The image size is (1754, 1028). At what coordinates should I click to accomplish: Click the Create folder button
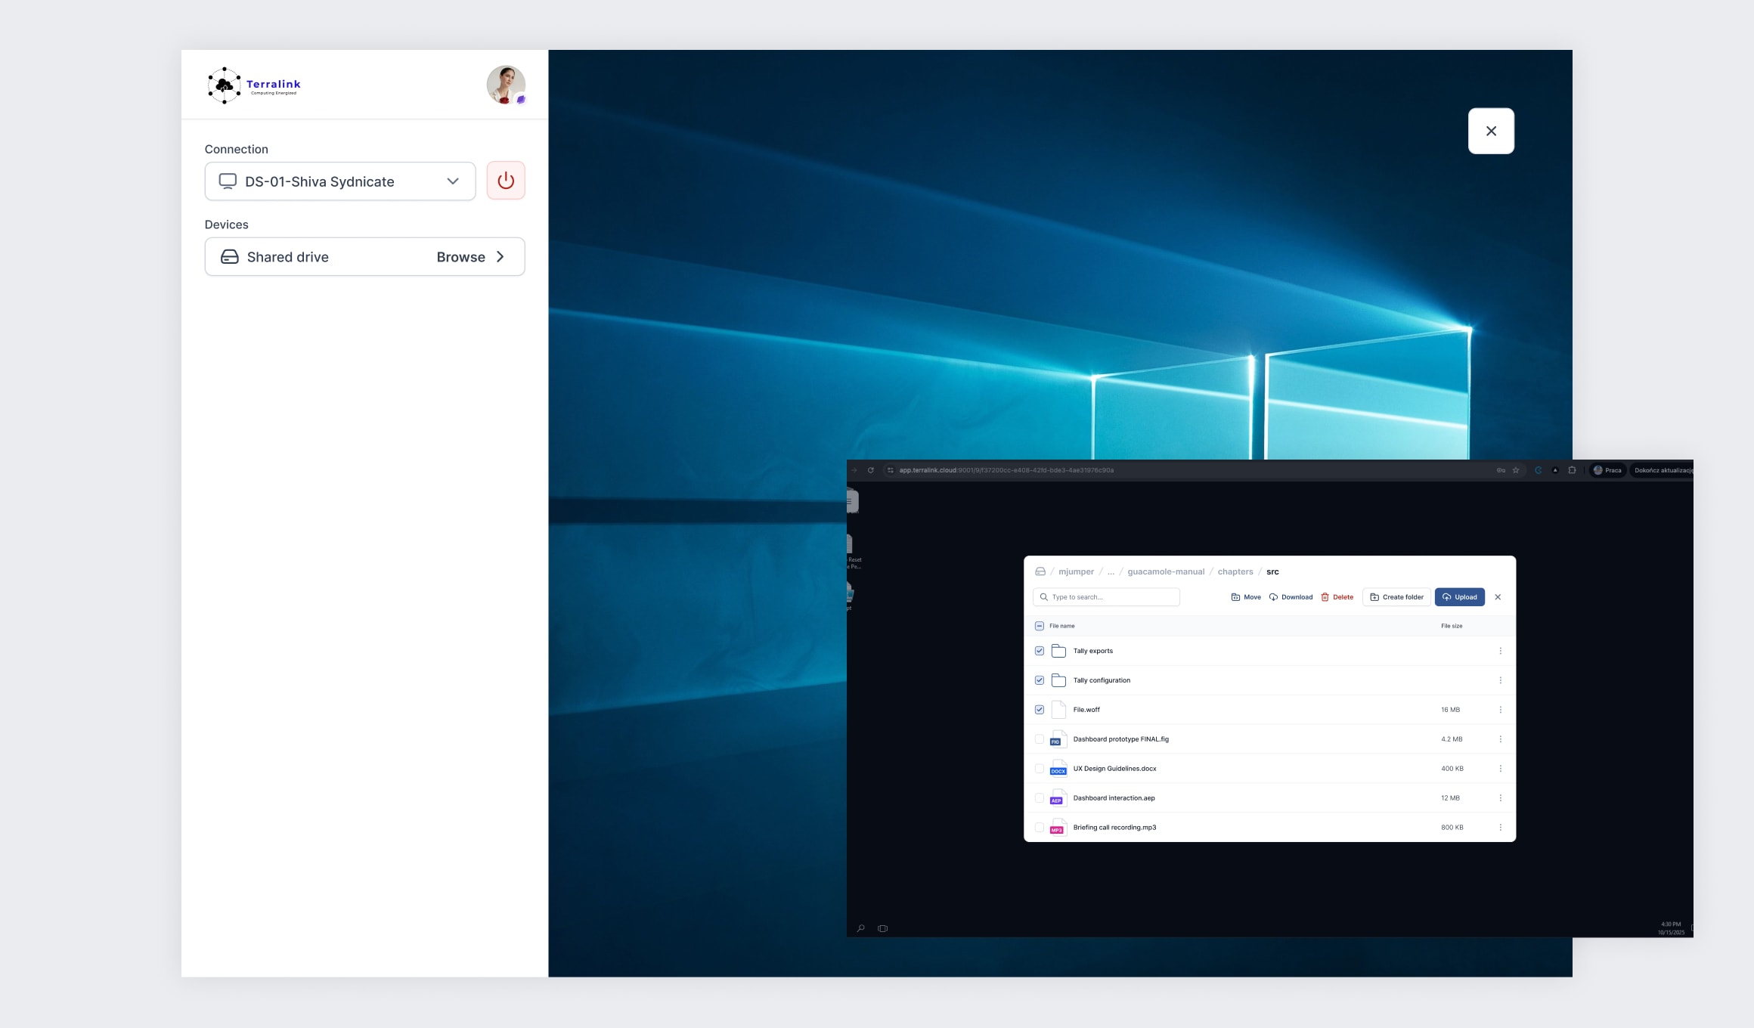1396,597
